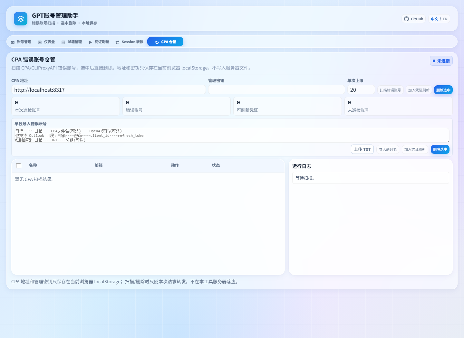Screen dimensions: 464x338
Task: Click the 未连接 status badge
Action: (441, 61)
